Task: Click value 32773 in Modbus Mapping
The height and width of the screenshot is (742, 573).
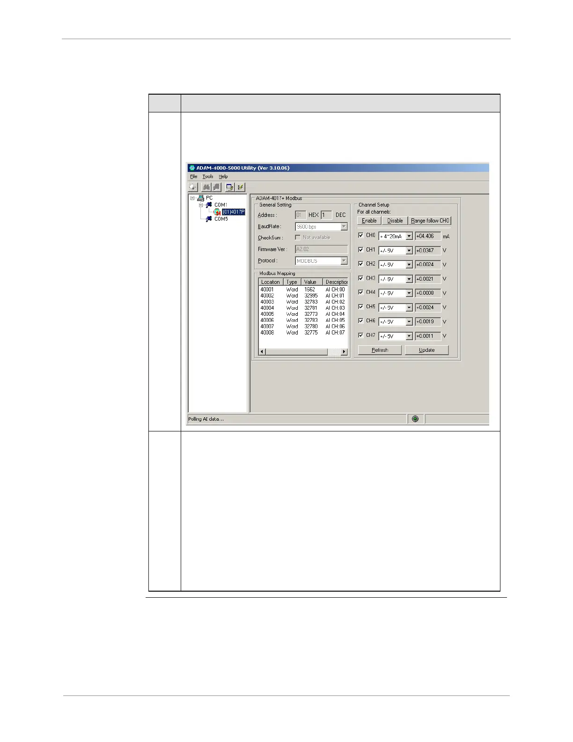Action: 311,314
